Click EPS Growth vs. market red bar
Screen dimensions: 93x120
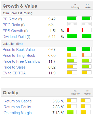tap(86, 30)
